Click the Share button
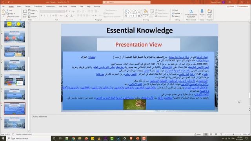Viewport: 251px width, 141px height. [231, 6]
